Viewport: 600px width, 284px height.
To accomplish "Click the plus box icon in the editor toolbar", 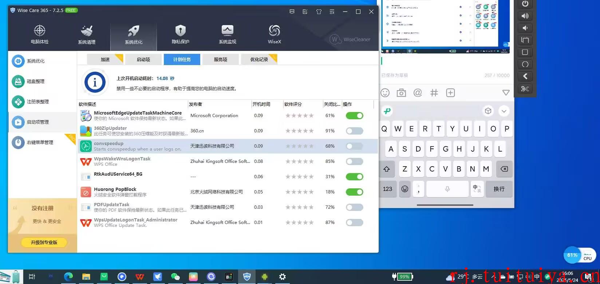I will coord(450,93).
